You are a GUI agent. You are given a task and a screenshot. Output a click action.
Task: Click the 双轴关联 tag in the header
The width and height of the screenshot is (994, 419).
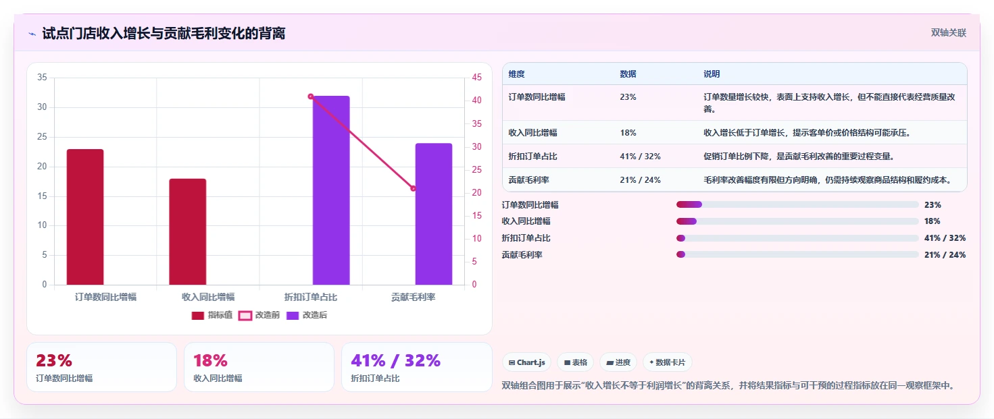point(949,32)
